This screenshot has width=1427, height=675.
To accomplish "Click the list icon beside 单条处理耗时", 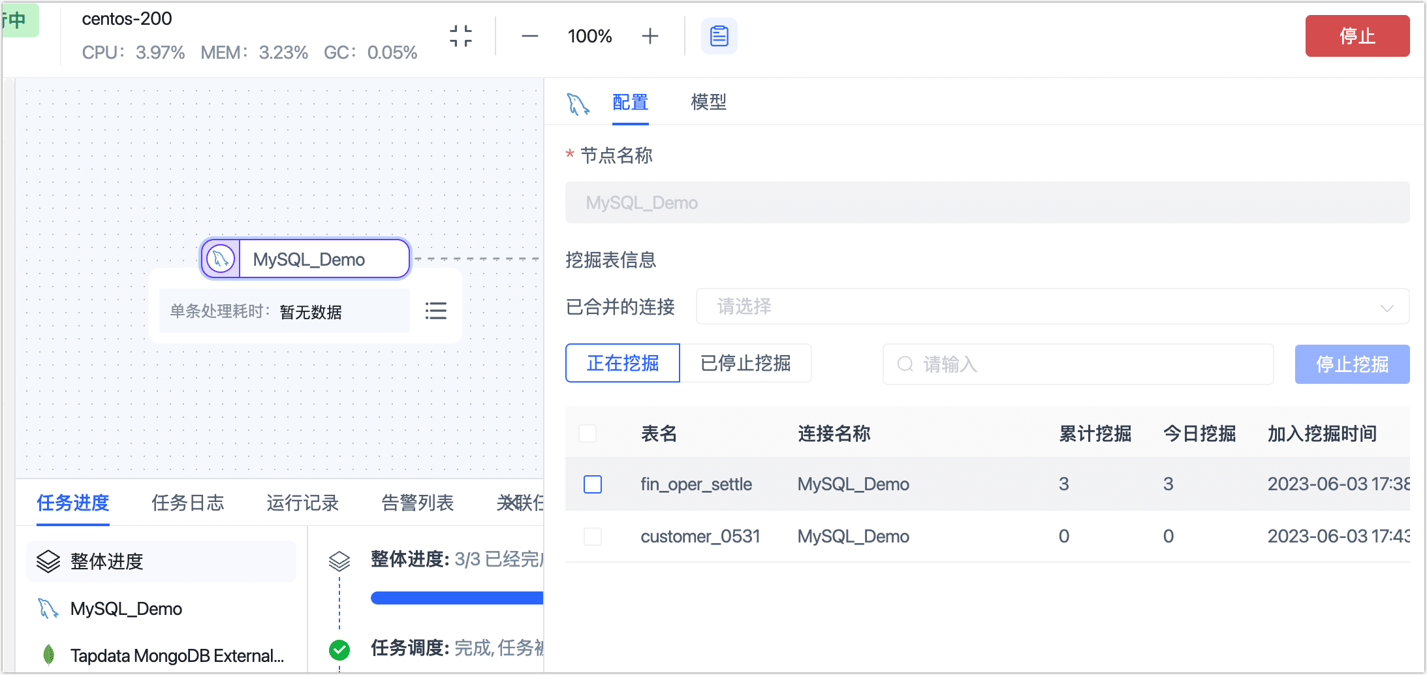I will [435, 311].
